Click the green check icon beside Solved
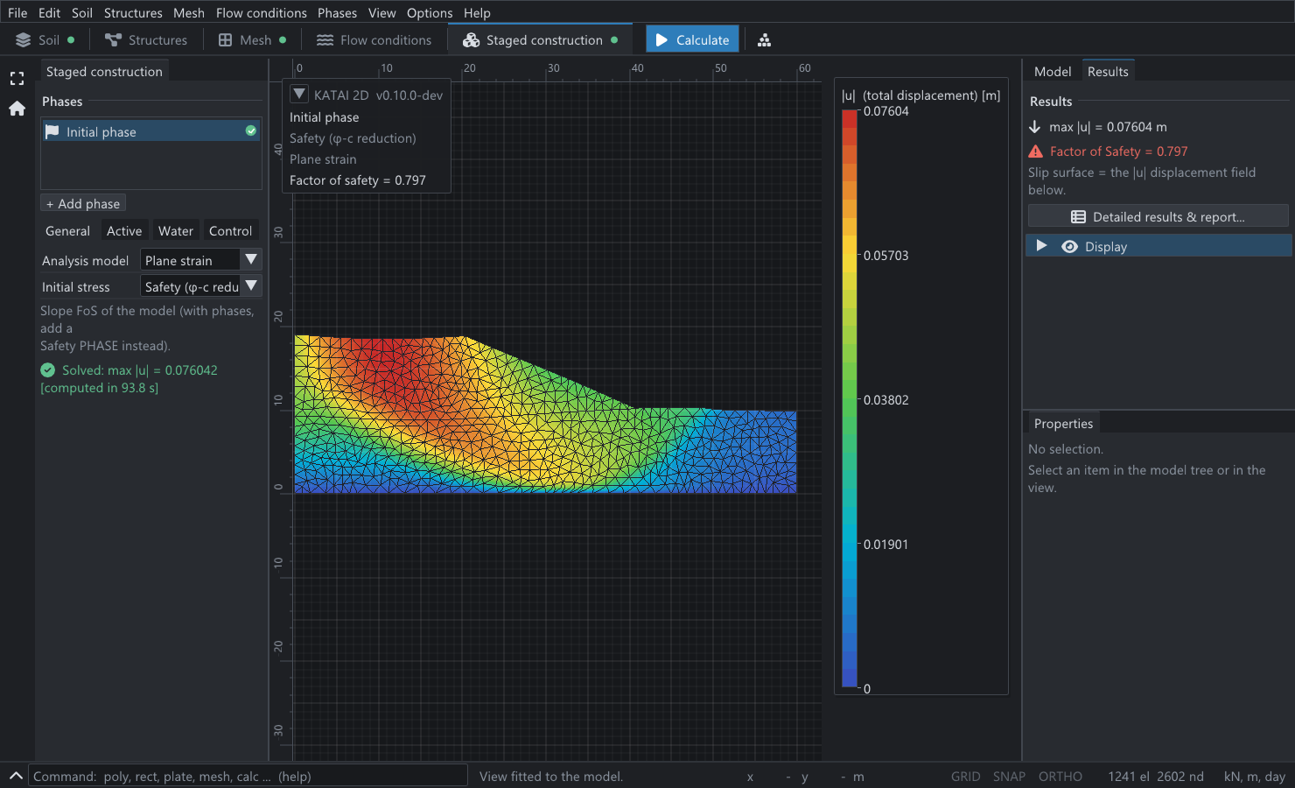The image size is (1295, 788). pos(48,370)
